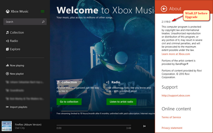Create a New playlist

click(x=17, y=74)
